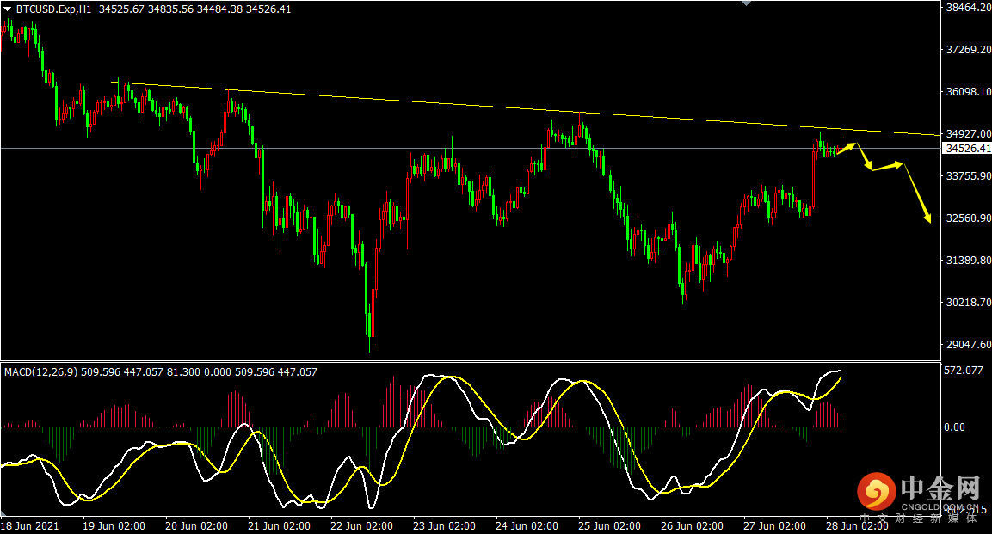Click the 33755.90 price scale label
This screenshot has height=534, width=992.
point(968,175)
